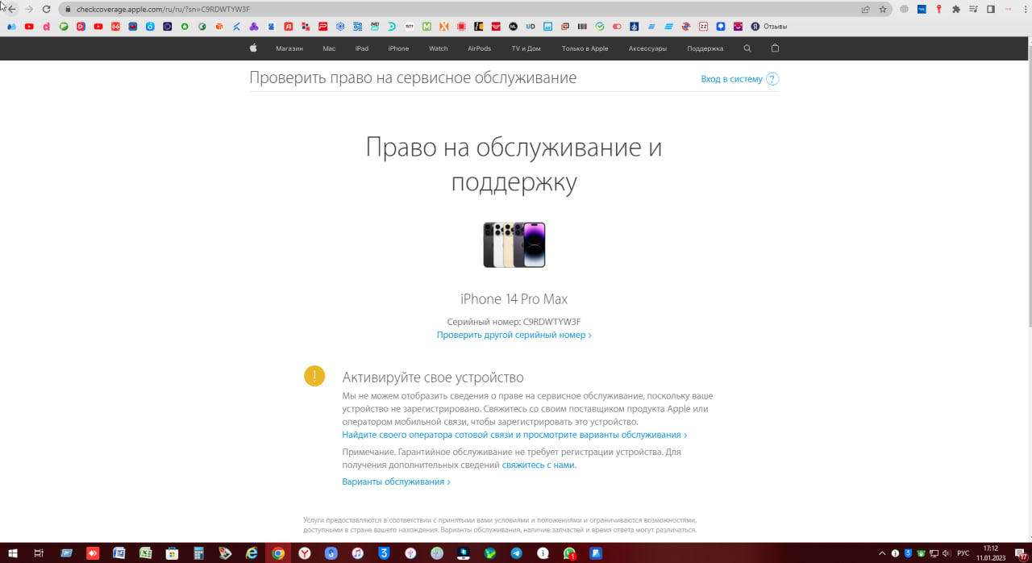Open the 'Варианты обслуживания' link
This screenshot has width=1032, height=563.
(396, 482)
